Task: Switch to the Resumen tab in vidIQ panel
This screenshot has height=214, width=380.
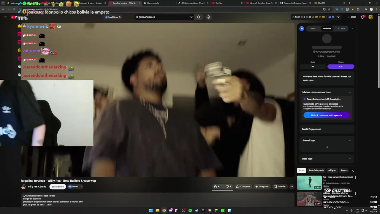Action: click(x=327, y=29)
